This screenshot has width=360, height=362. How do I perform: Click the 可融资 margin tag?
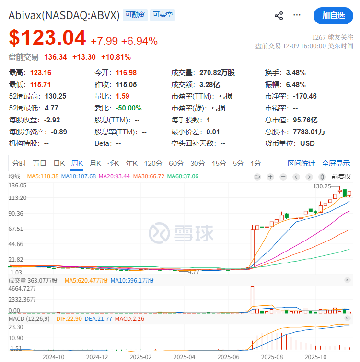tap(135, 15)
